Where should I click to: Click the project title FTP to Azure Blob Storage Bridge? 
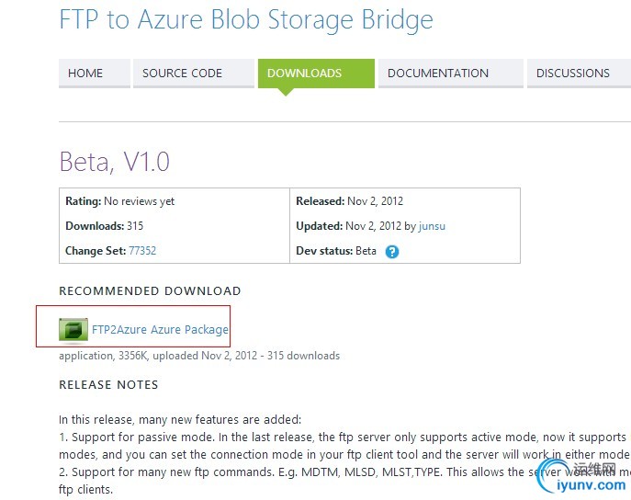(245, 20)
